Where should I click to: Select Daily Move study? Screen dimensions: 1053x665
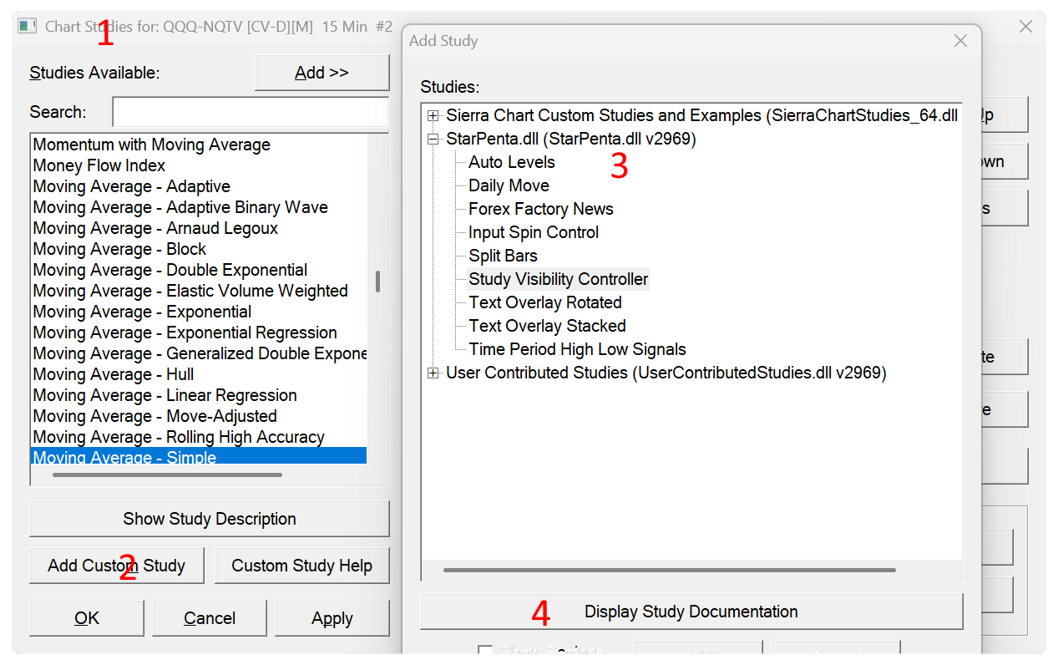point(509,185)
